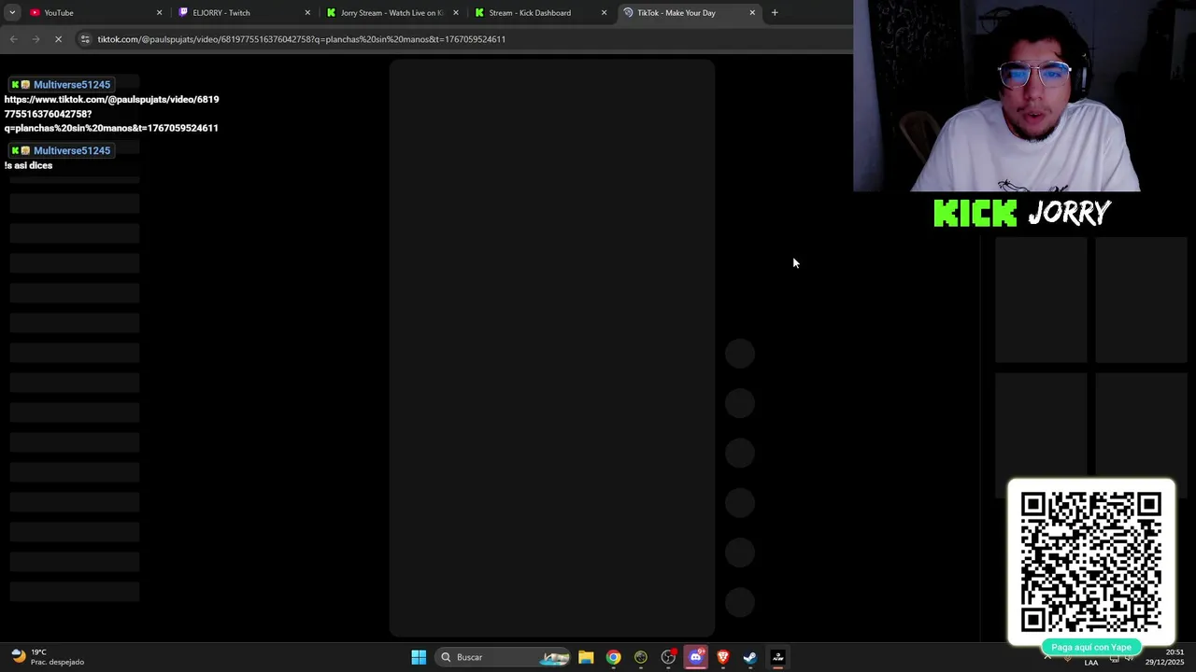This screenshot has height=672, width=1196.
Task: Close the TikTok tab
Action: click(x=752, y=12)
